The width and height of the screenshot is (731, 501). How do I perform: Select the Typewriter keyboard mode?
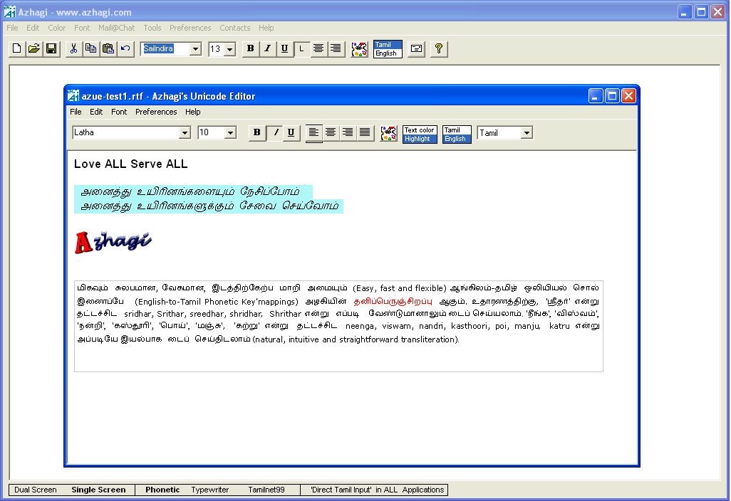coord(209,490)
